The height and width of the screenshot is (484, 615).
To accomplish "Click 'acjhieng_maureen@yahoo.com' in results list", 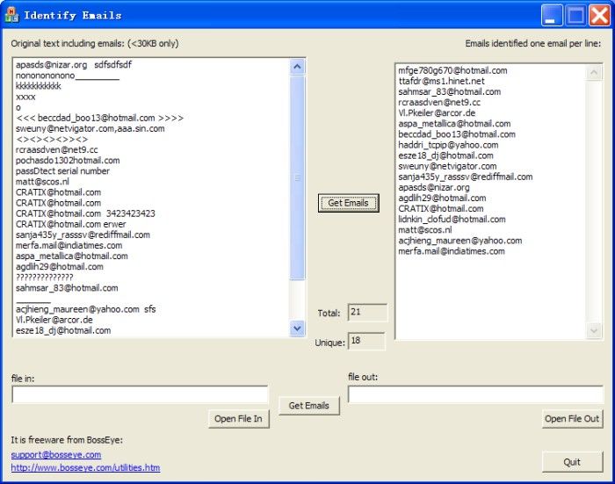I will (460, 241).
